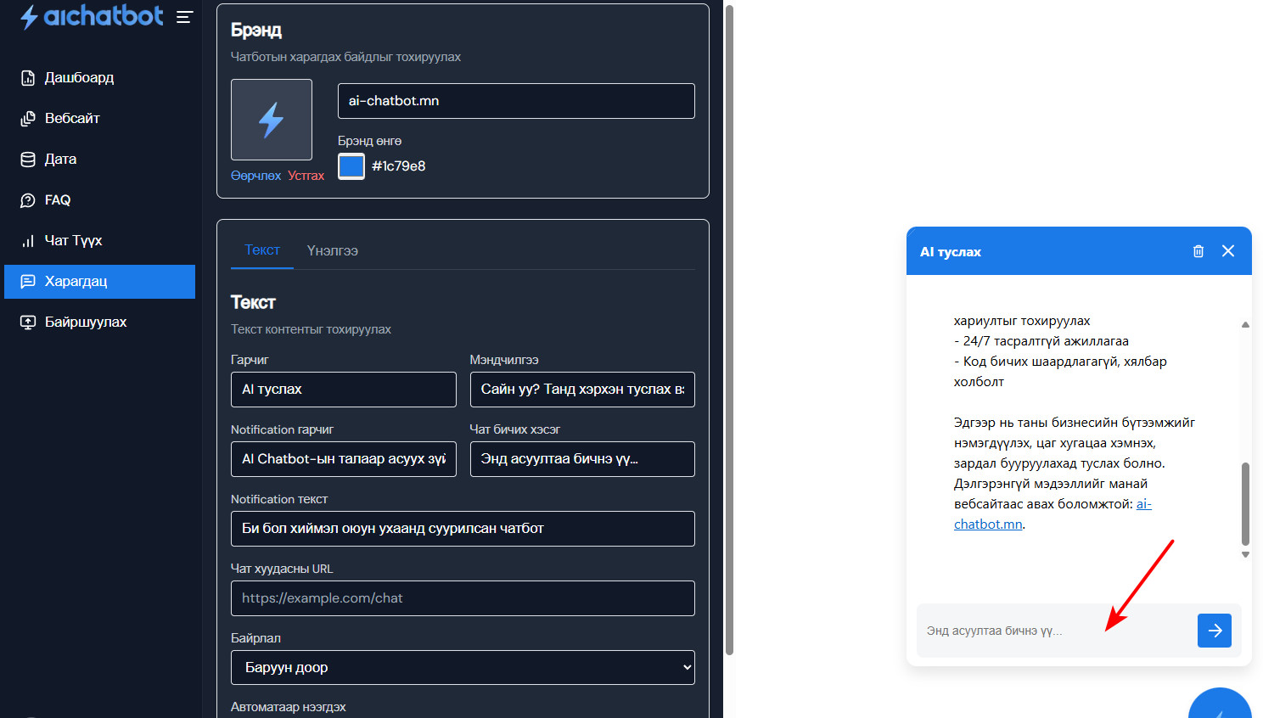Open Байршуулах deployment page
This screenshot has width=1263, height=718.
pyautogui.click(x=85, y=323)
